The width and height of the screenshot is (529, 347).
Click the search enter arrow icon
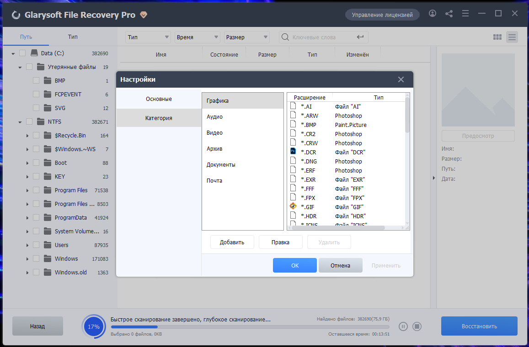360,37
